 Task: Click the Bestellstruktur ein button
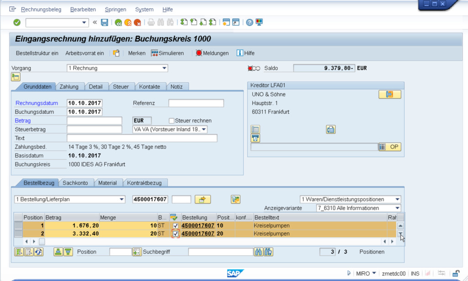[37, 53]
